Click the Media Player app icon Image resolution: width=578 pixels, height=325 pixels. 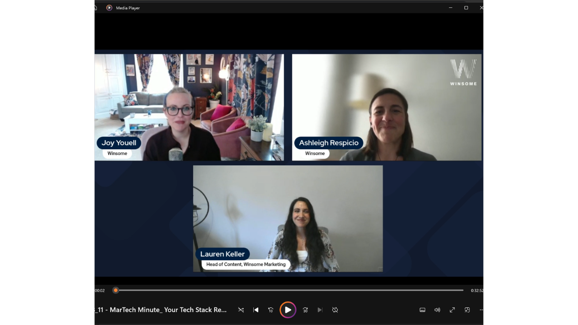click(x=109, y=8)
